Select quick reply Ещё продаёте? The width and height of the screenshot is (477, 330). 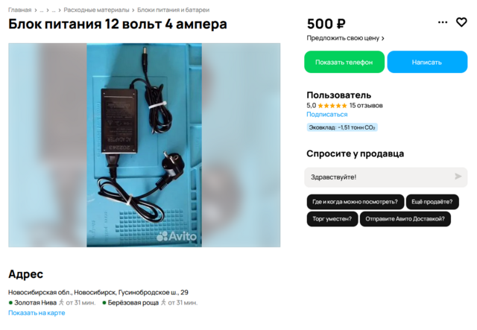432,202
